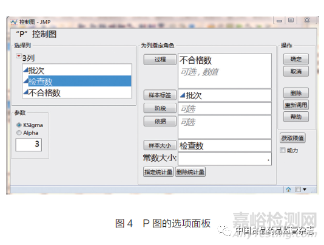This screenshot has width=324, height=245.
Task: Select 检查数 in the 样本大小 role box
Action: pos(191,146)
